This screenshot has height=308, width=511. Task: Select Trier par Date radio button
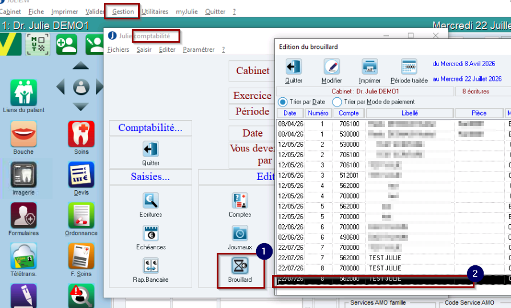pos(282,102)
